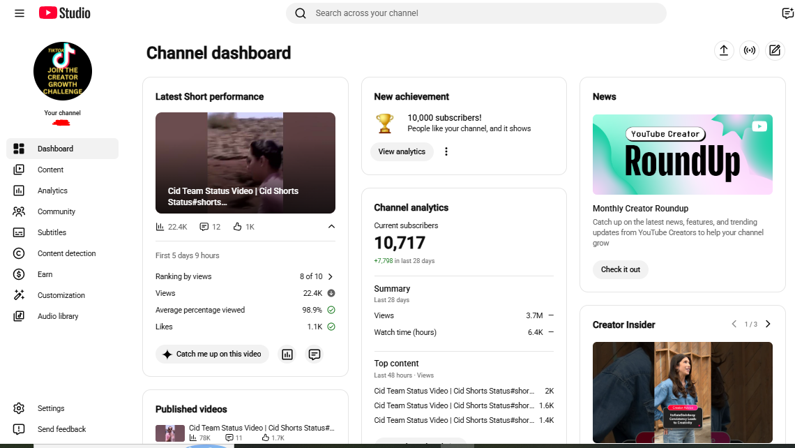Viewport: 795px width, 448px height.
Task: Open Settings from the sidebar
Action: pyautogui.click(x=63, y=408)
